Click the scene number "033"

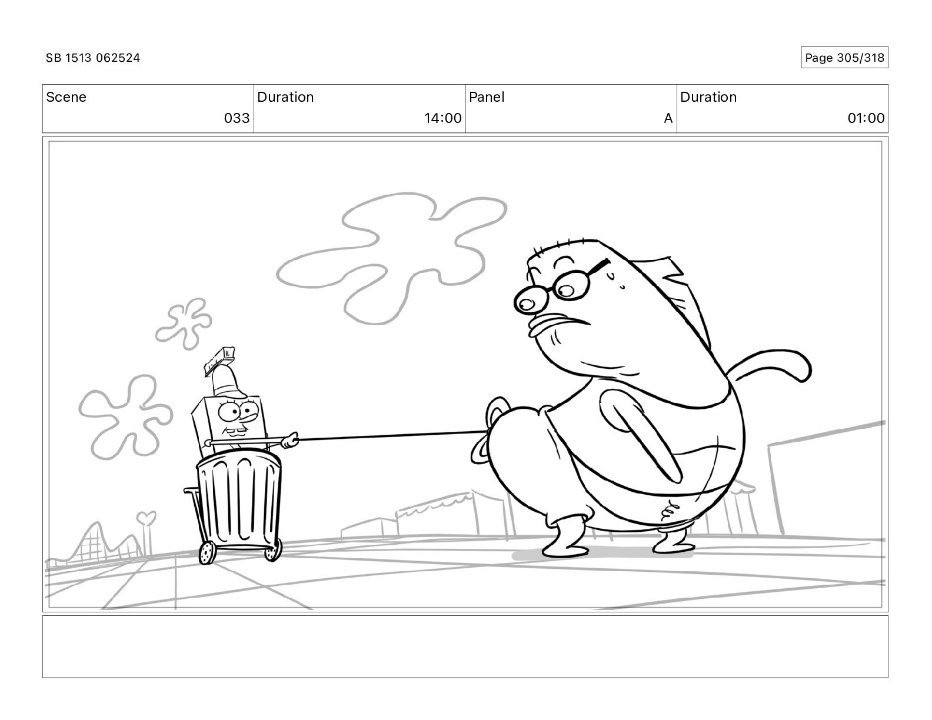[x=237, y=118]
